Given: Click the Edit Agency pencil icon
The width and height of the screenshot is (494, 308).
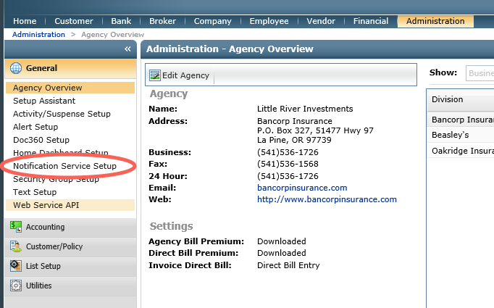Looking at the screenshot, I should coord(154,75).
